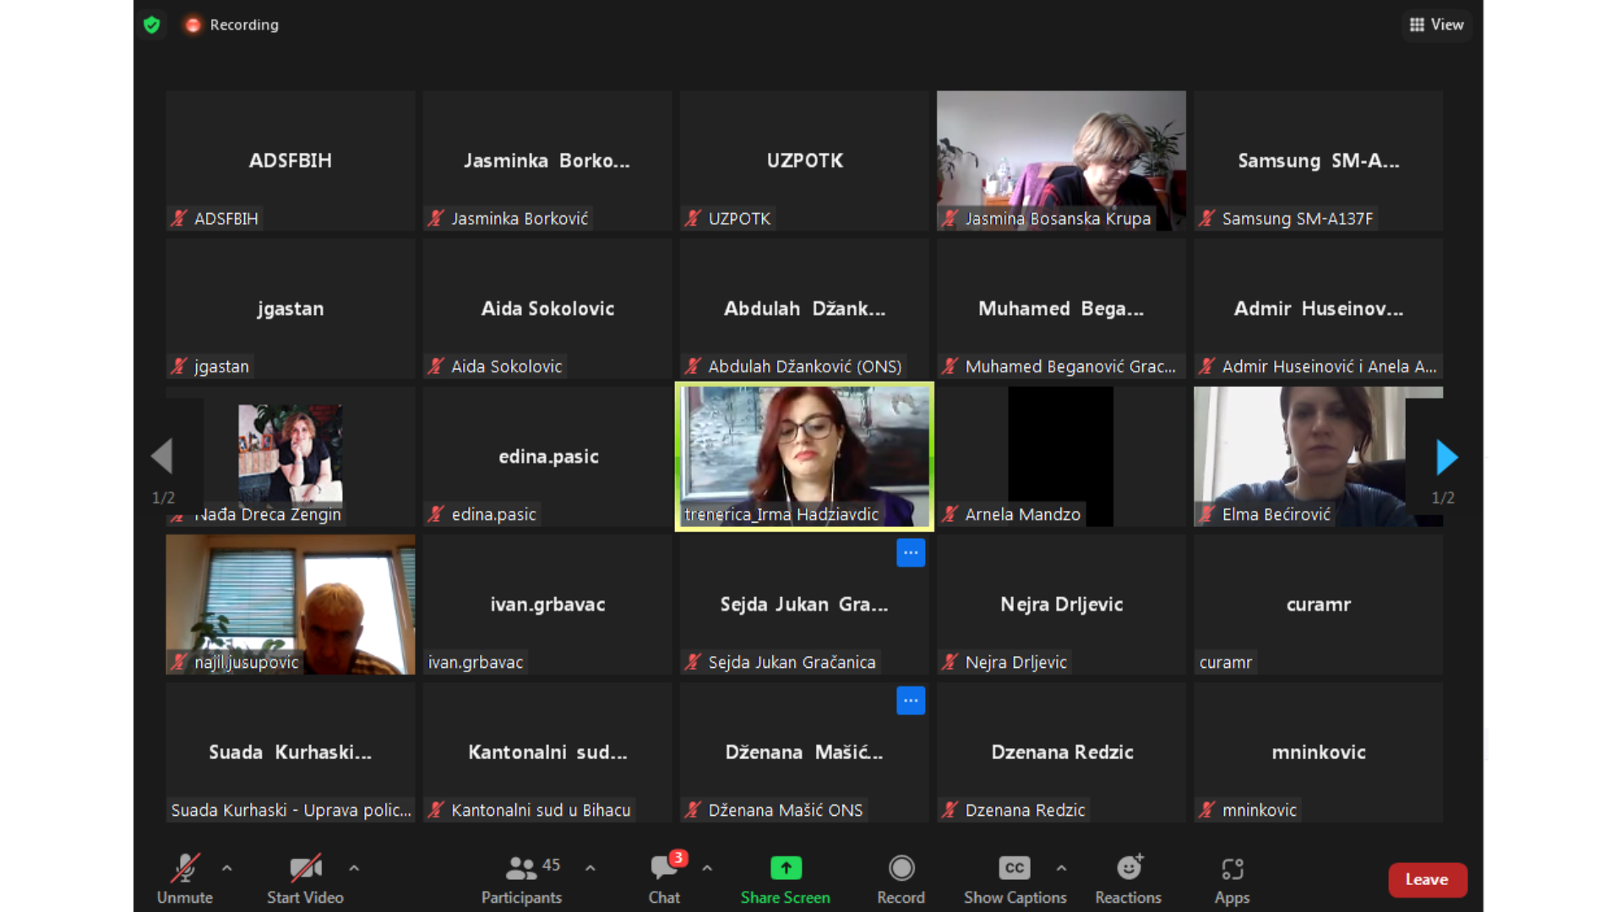Click the Dženana Mašić ONS label

(785, 810)
